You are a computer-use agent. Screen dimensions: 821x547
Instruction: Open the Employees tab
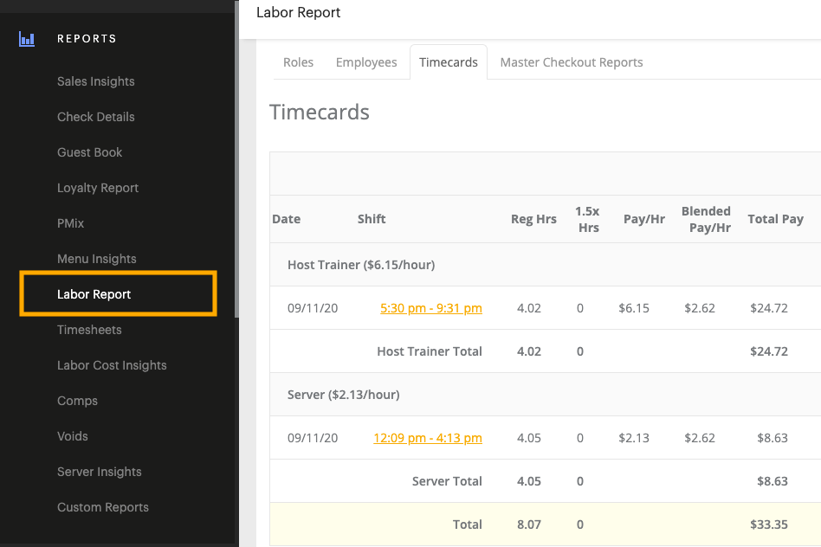click(366, 62)
